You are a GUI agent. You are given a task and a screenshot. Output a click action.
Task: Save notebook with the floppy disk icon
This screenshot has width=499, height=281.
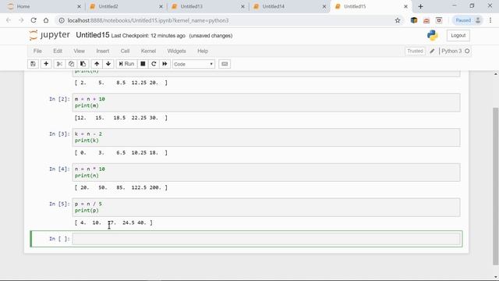click(x=33, y=64)
